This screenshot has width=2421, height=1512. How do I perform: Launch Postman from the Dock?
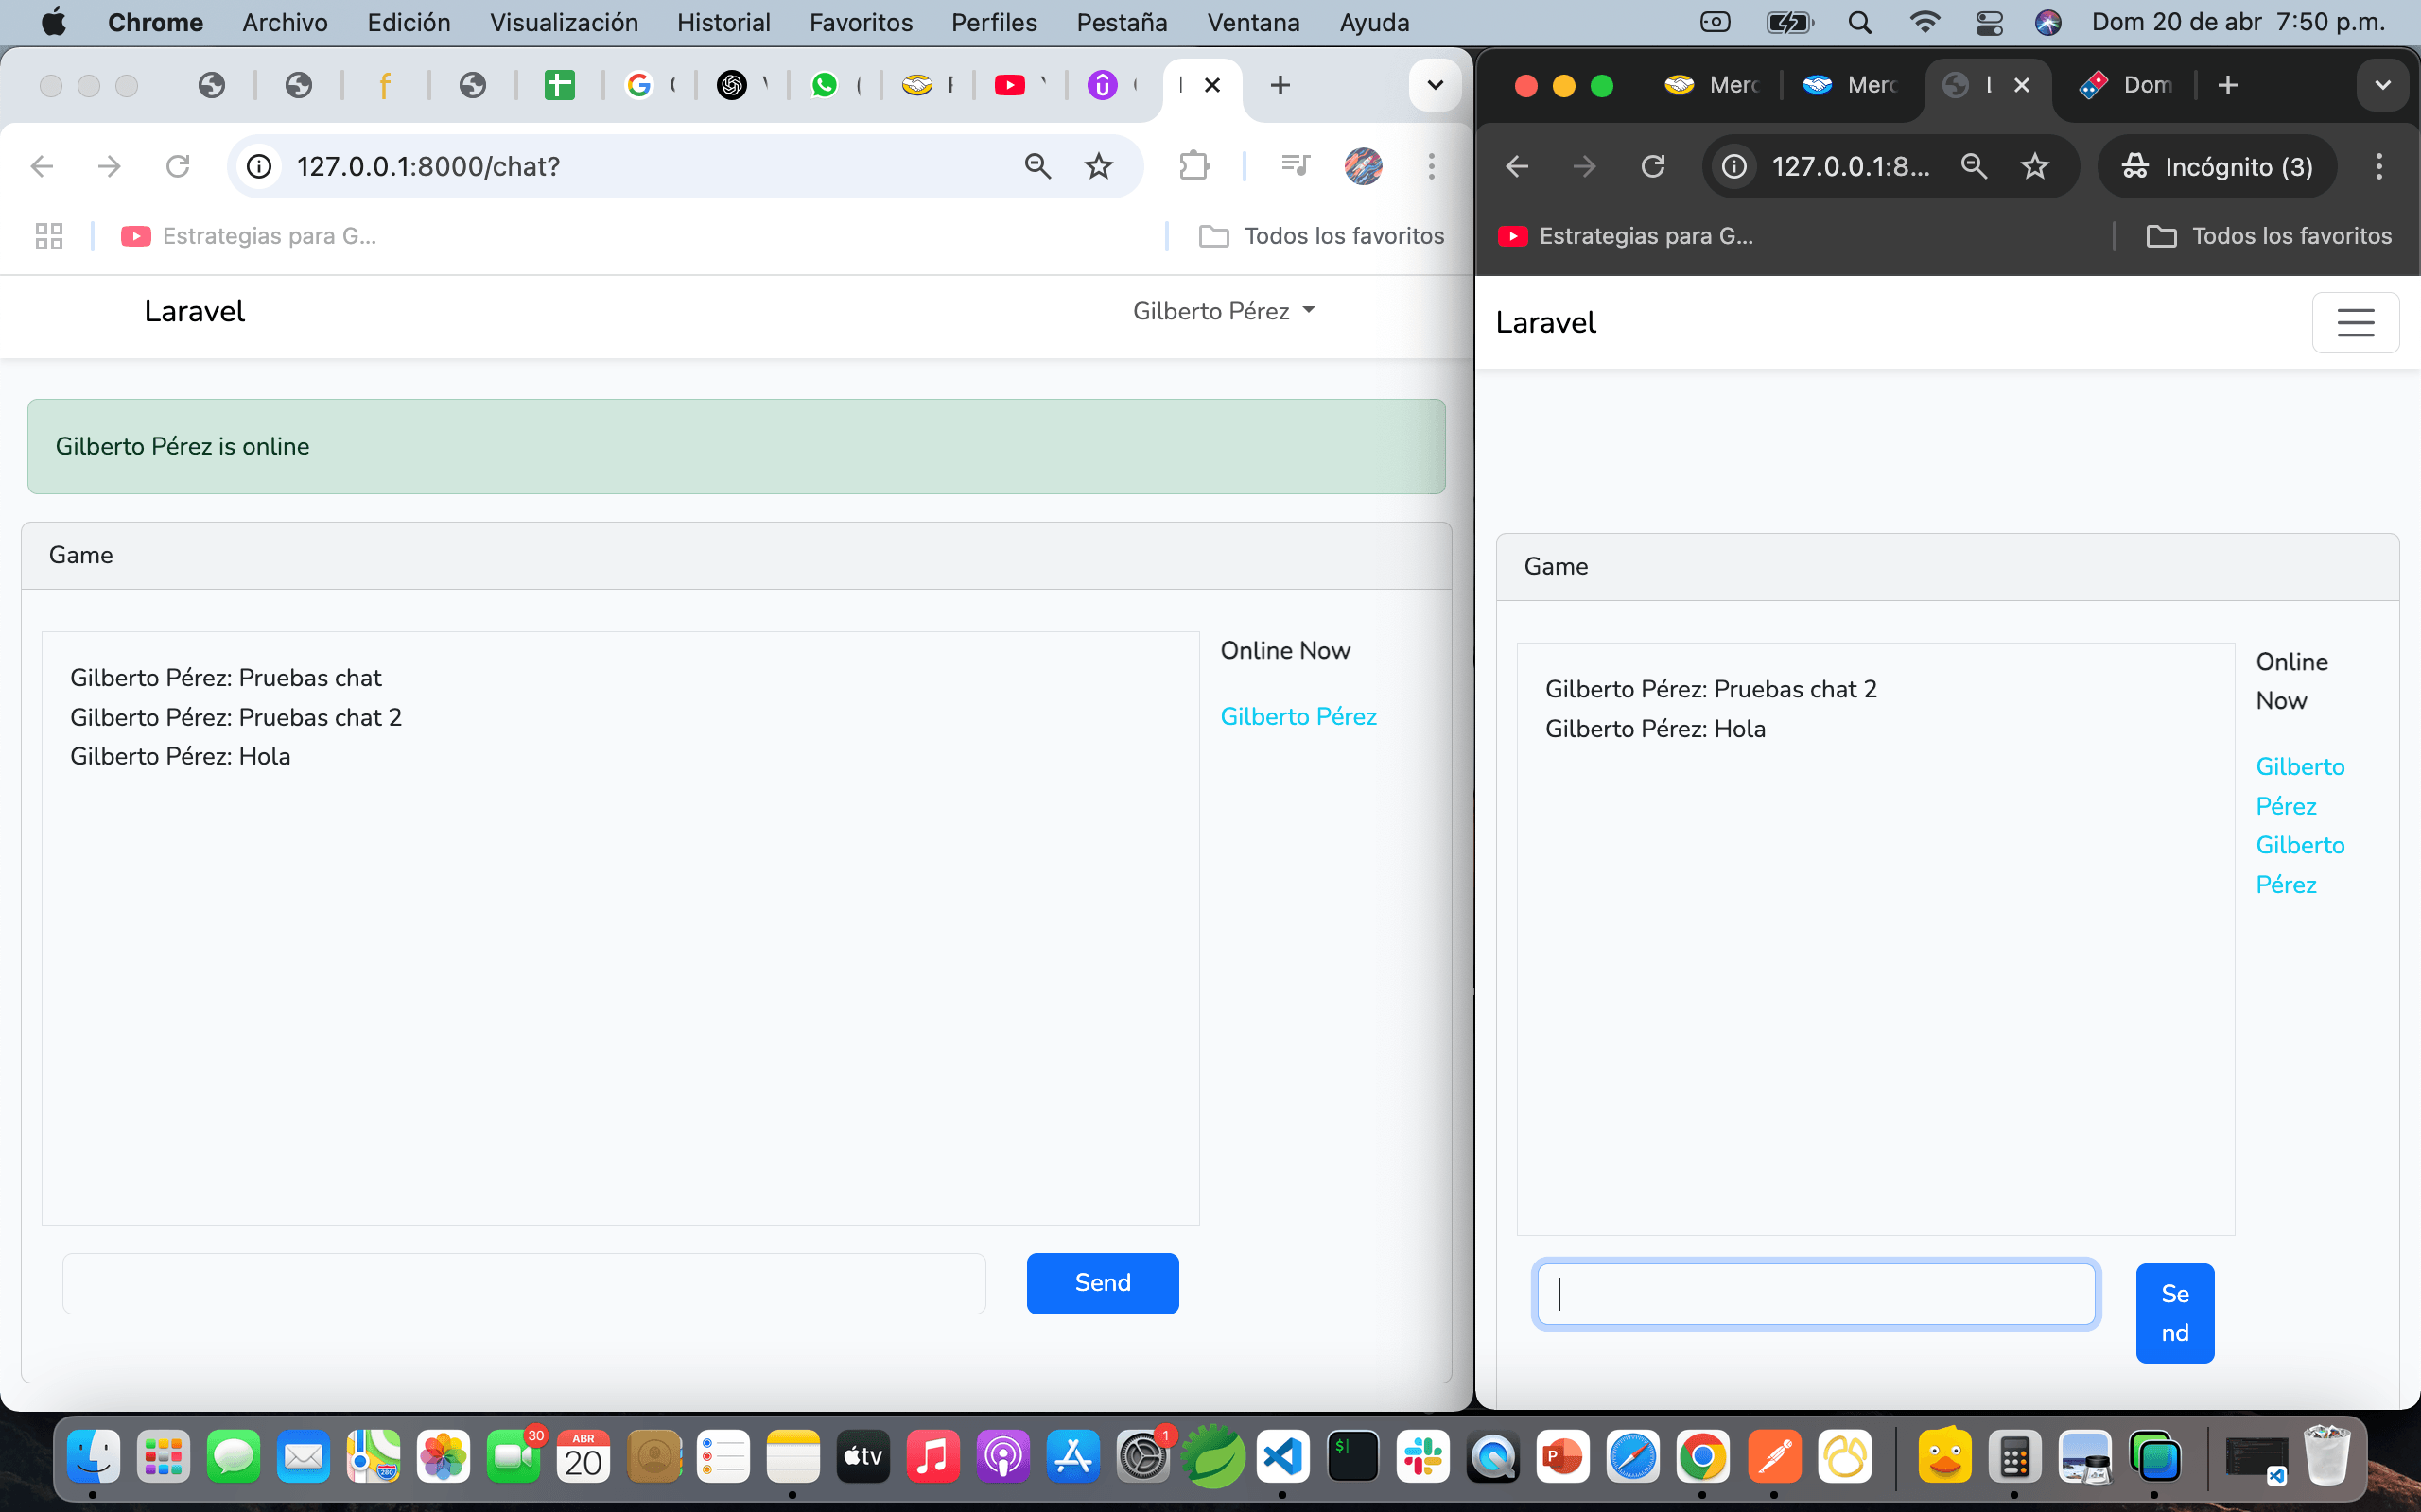click(x=1774, y=1457)
